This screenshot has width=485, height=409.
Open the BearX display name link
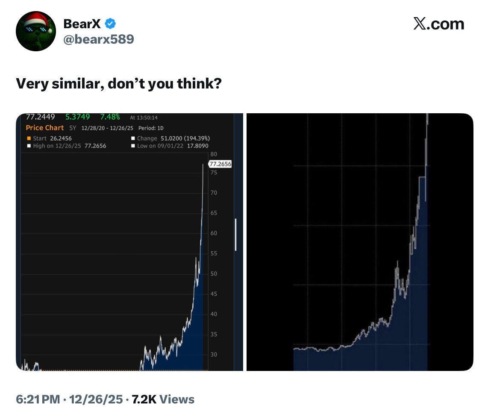[x=82, y=24]
